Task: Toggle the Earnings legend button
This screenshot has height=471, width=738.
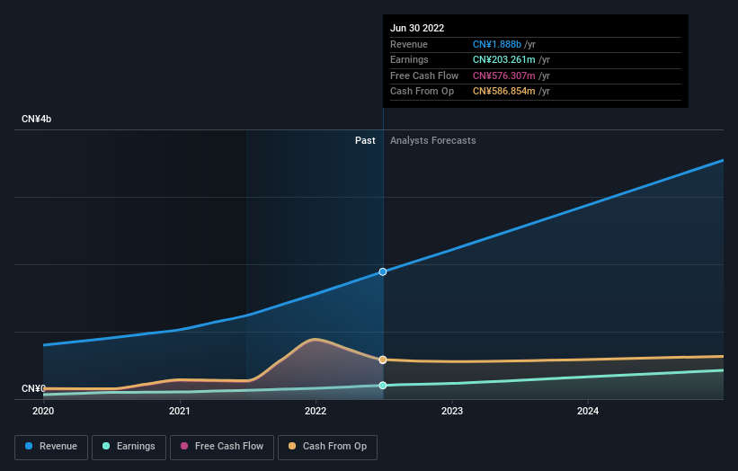Action: coord(129,447)
